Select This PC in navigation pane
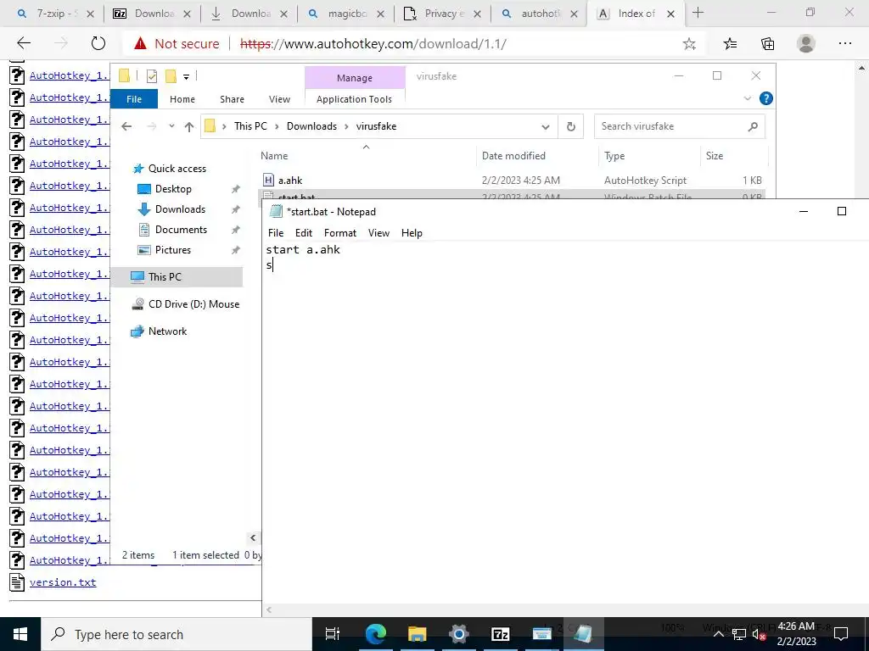The height and width of the screenshot is (651, 869). [x=165, y=277]
